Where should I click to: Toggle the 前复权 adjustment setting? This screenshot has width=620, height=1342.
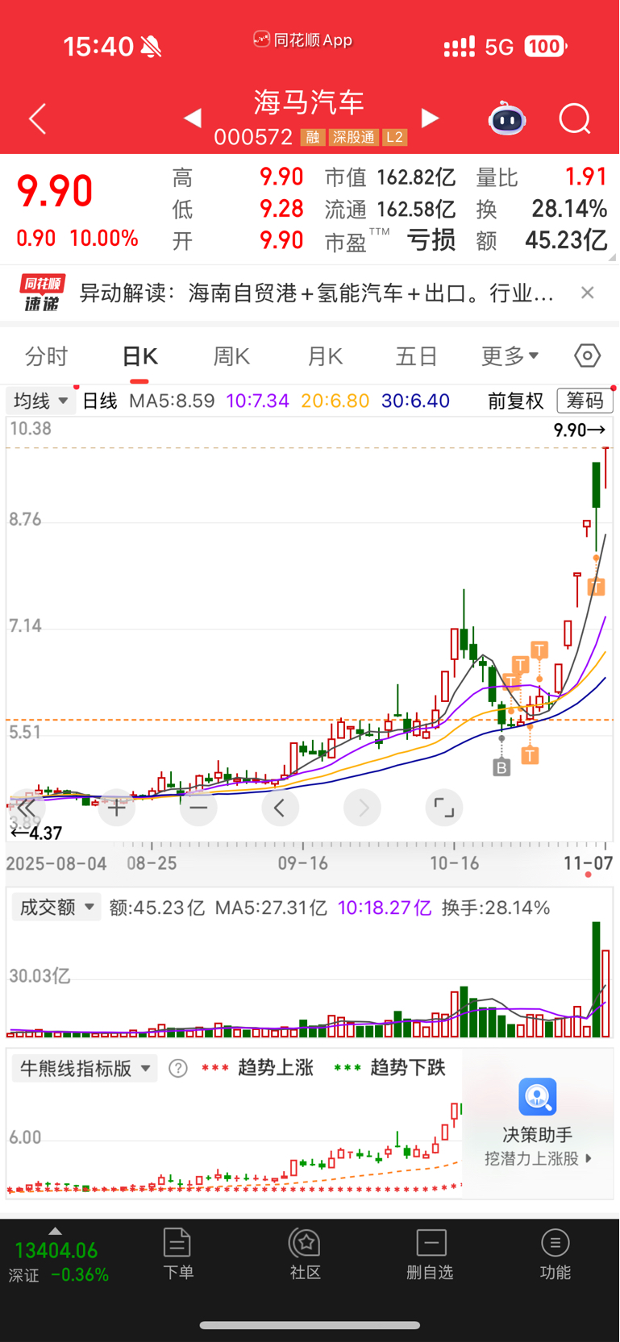click(516, 401)
